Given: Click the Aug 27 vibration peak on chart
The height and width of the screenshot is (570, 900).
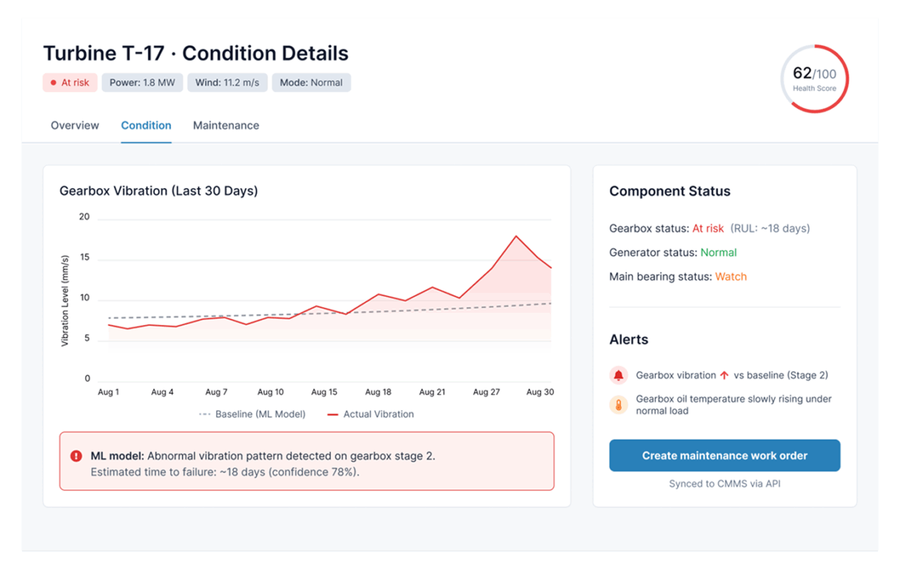Looking at the screenshot, I should [x=516, y=235].
